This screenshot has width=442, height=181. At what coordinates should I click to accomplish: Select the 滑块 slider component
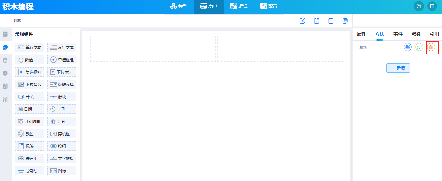(62, 97)
